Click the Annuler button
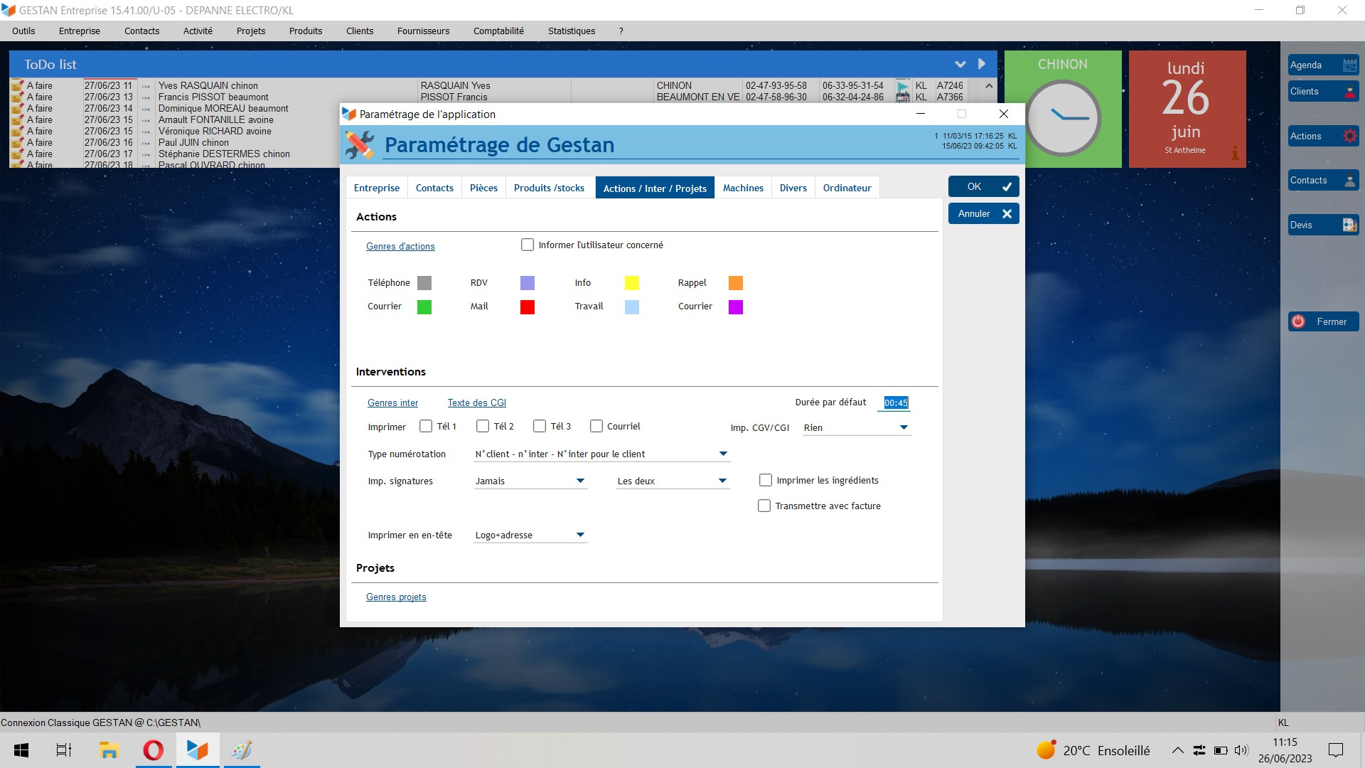The image size is (1365, 768). click(x=983, y=214)
